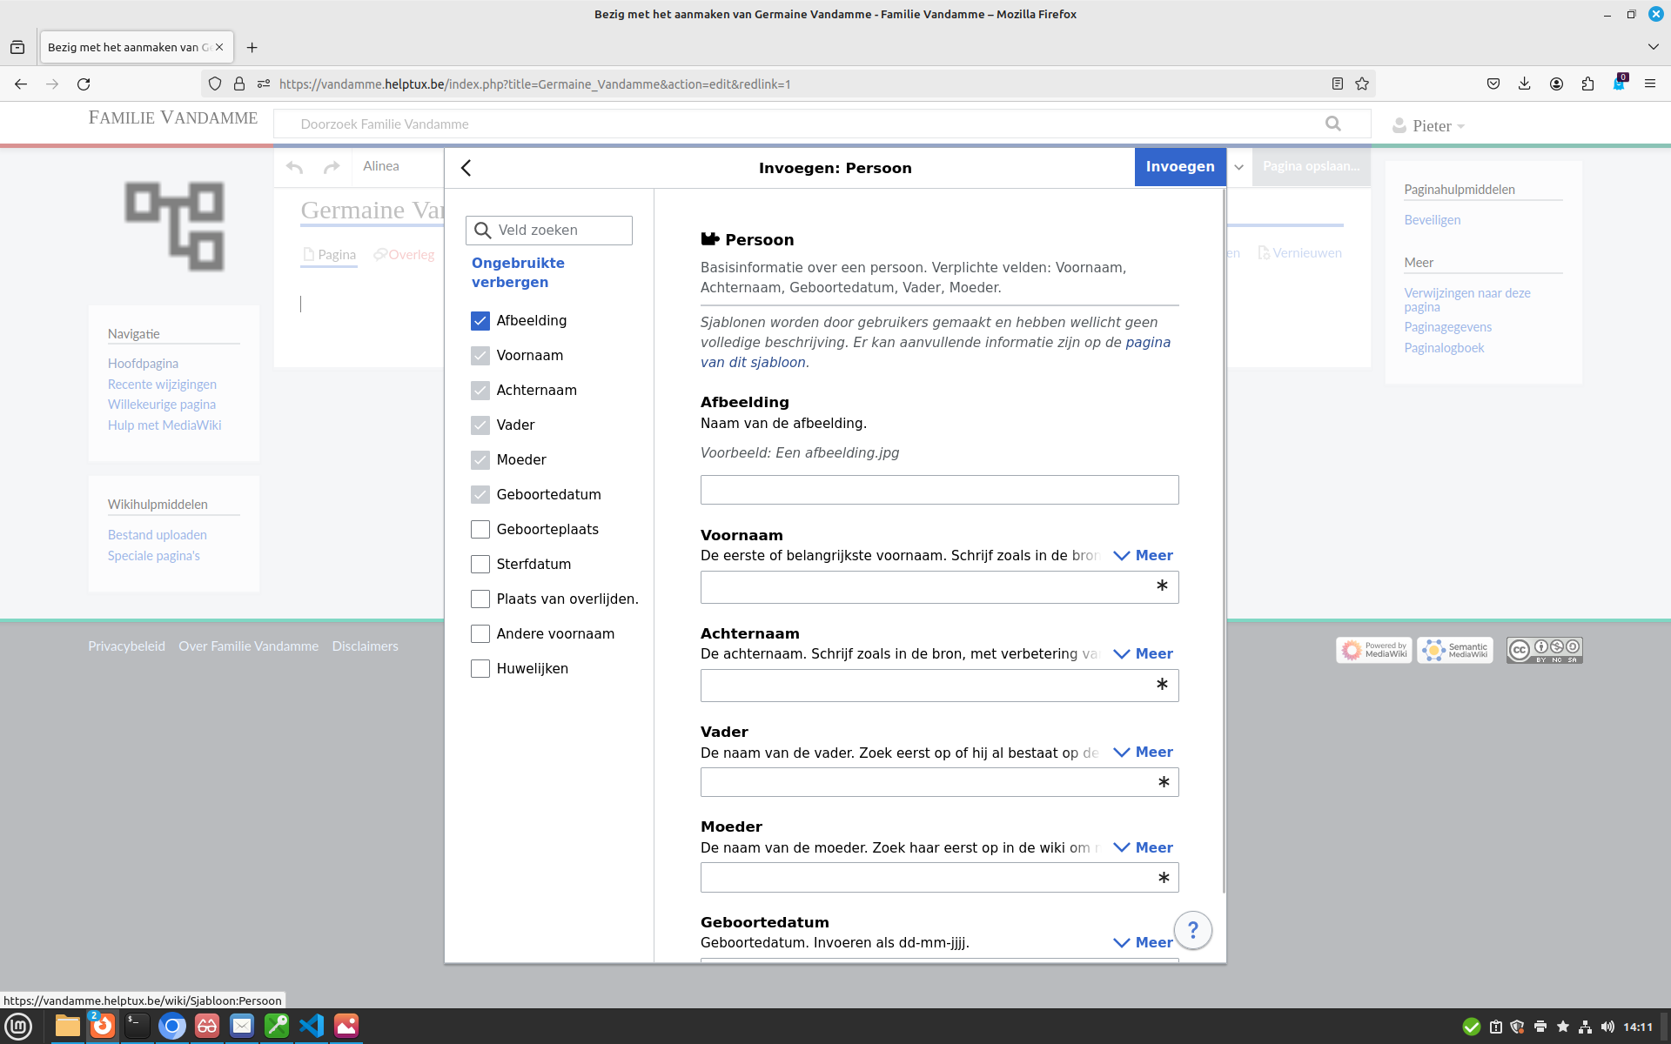Bookmark this page with the star icon
The height and width of the screenshot is (1044, 1671).
(1362, 84)
